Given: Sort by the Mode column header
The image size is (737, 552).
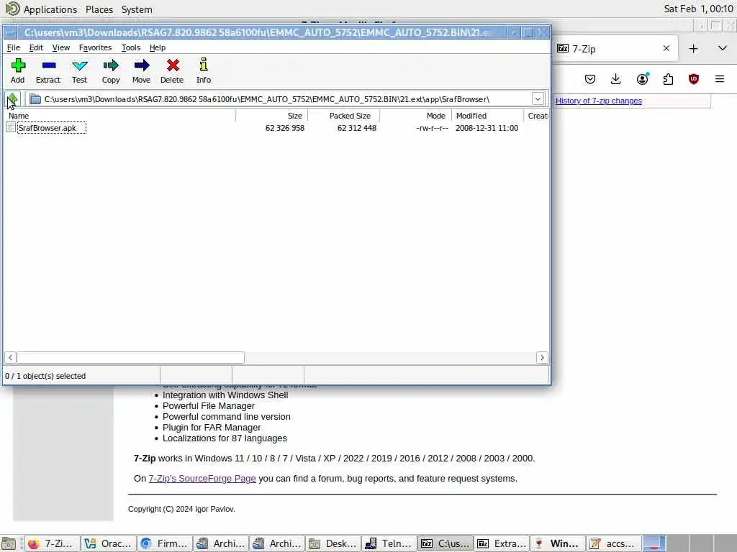Looking at the screenshot, I should pyautogui.click(x=415, y=116).
